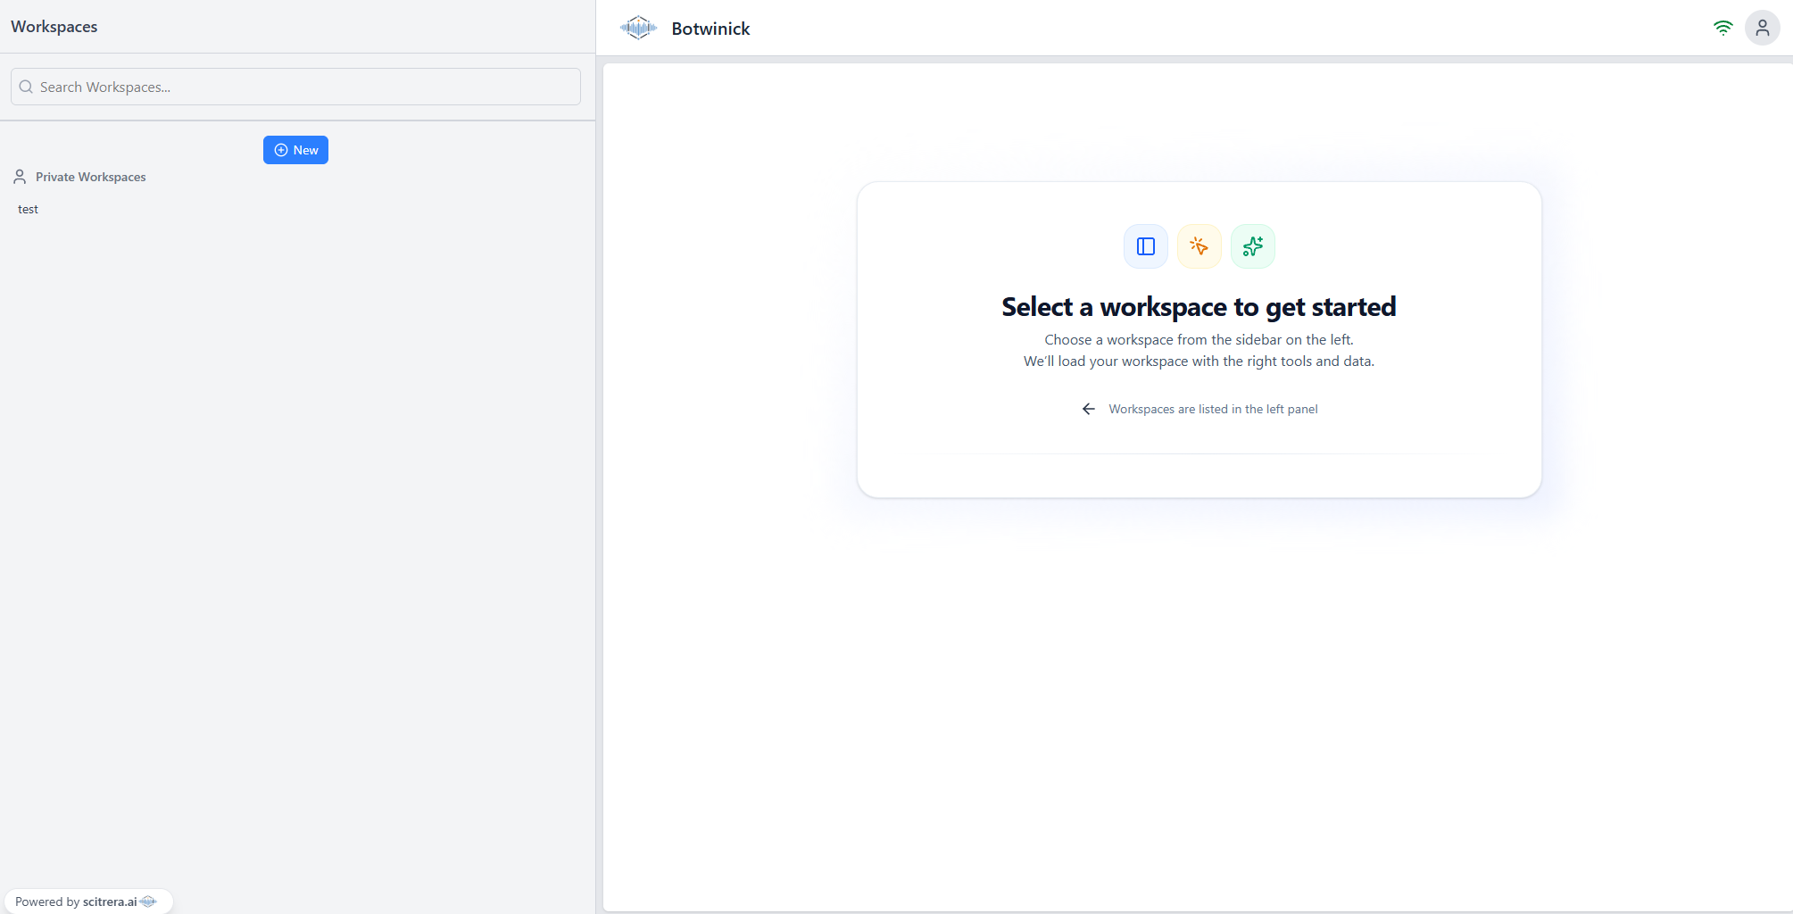Select the green sparkles icon
This screenshot has height=914, width=1793.
[1252, 246]
